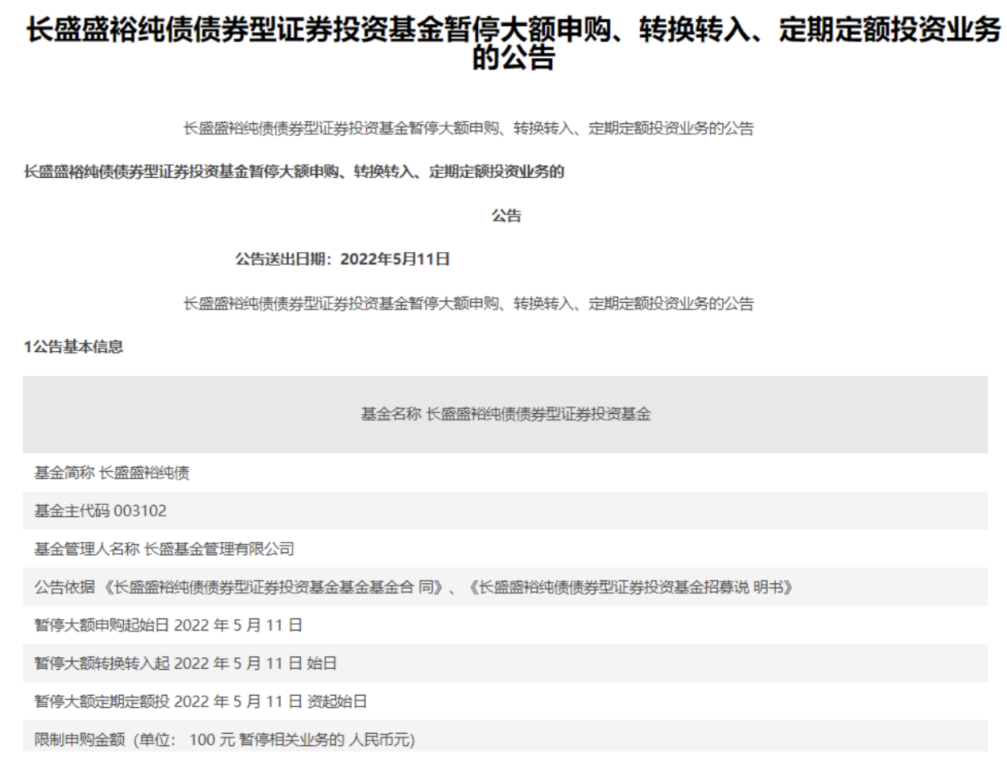Click the row '基金主代码 003102'
1007x765 pixels.
tap(505, 511)
